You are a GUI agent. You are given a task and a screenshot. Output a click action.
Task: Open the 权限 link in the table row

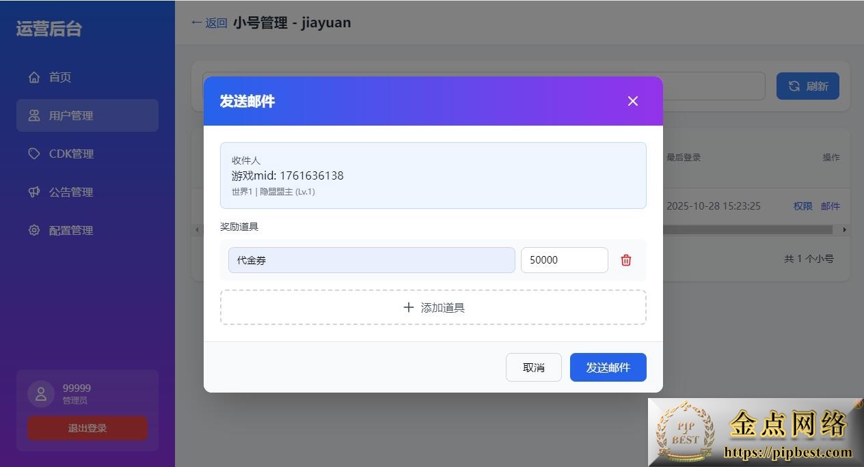pos(802,206)
